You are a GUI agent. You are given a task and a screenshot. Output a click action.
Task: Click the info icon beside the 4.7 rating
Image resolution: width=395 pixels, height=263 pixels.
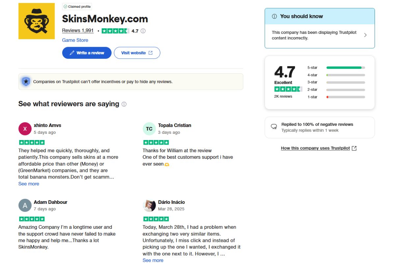[x=143, y=31]
